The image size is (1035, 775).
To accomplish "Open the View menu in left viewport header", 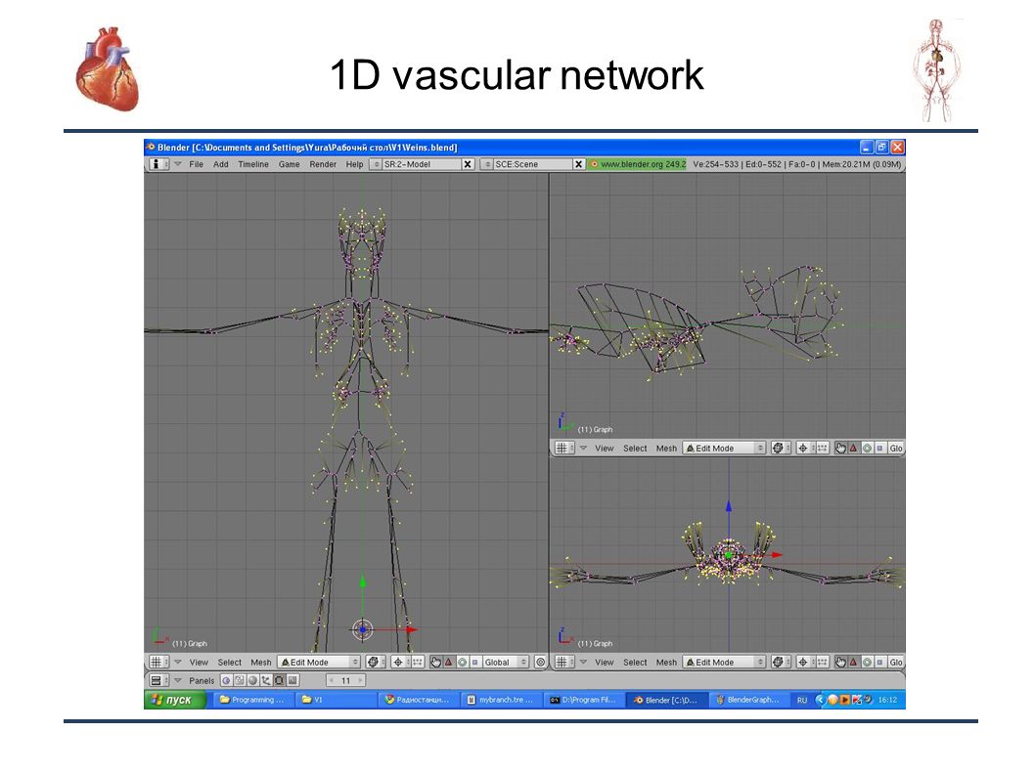I will pyautogui.click(x=199, y=663).
